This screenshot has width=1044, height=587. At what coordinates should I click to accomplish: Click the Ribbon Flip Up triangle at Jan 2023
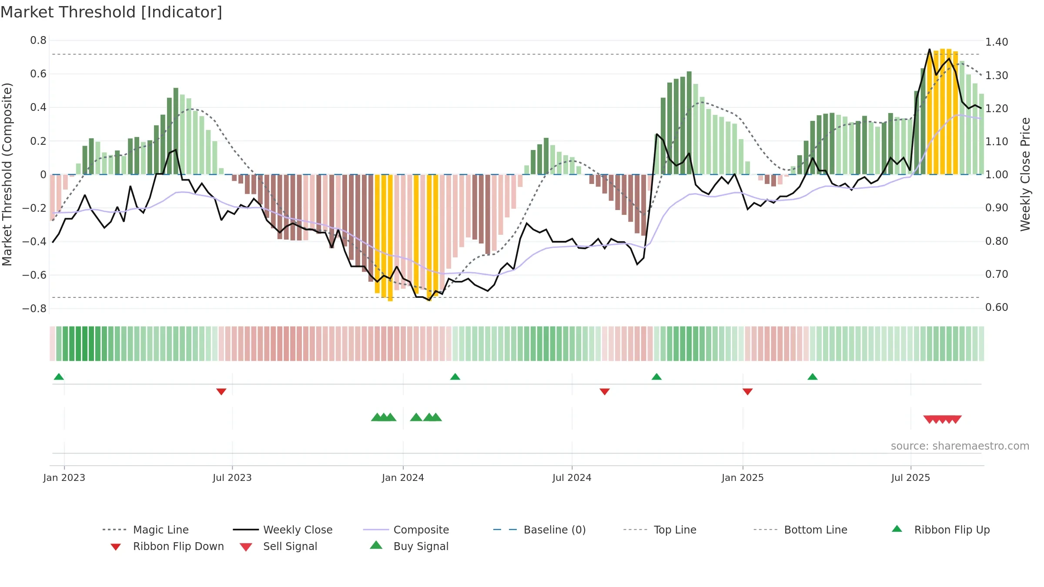click(x=59, y=377)
